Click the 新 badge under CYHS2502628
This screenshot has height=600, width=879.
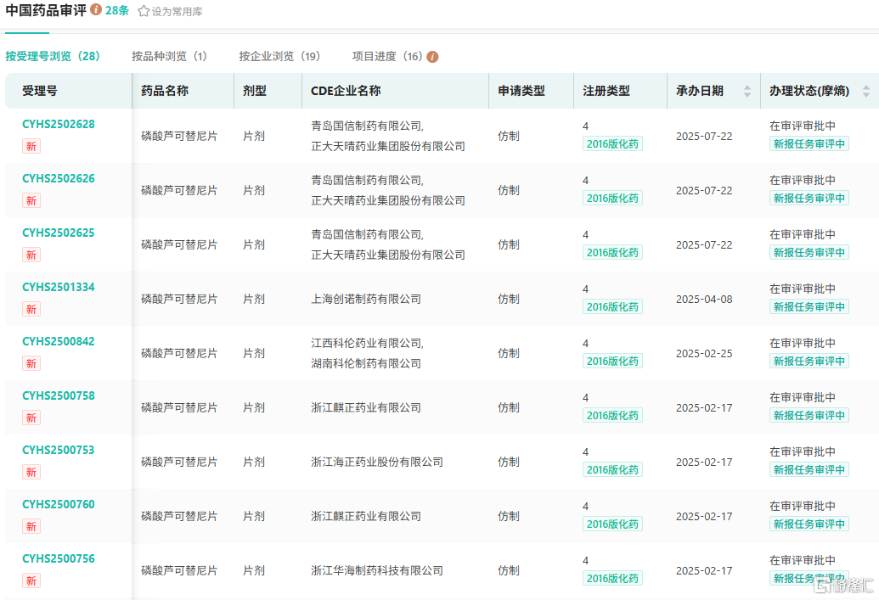tap(31, 146)
